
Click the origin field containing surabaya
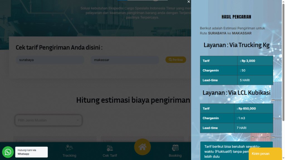50,60
